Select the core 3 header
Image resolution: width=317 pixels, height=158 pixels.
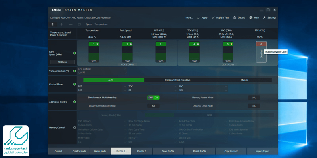(161, 44)
